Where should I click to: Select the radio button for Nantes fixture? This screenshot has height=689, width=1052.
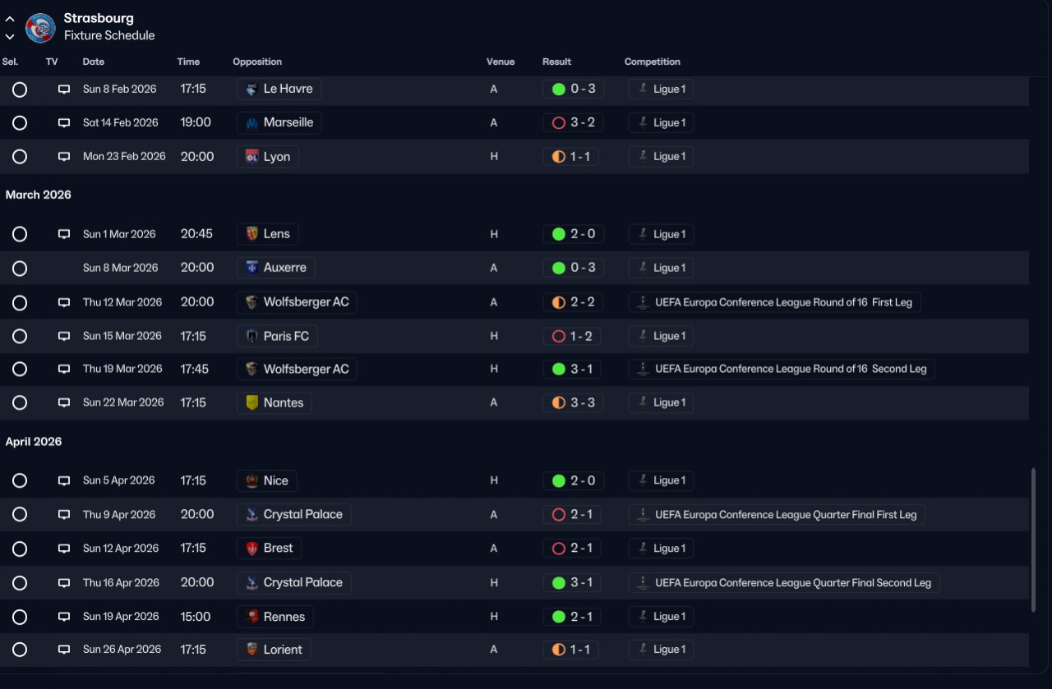click(20, 403)
